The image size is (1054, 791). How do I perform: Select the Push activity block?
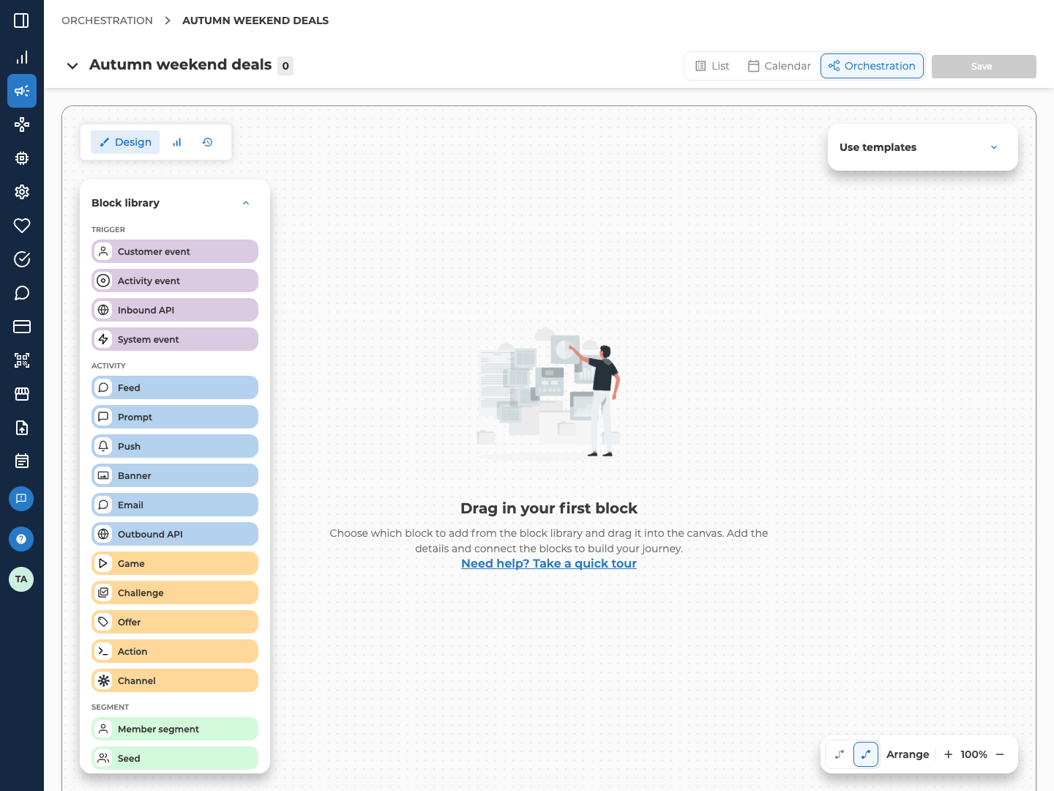tap(175, 446)
